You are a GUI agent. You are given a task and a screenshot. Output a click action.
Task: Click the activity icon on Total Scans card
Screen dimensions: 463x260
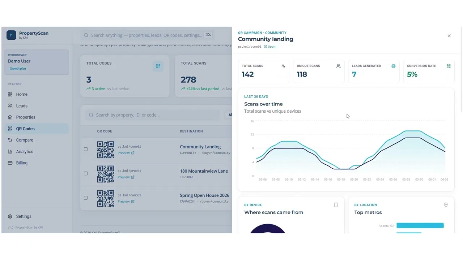pyautogui.click(x=283, y=66)
